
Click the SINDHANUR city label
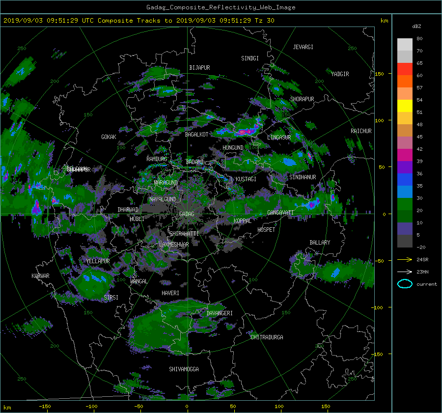(303, 177)
